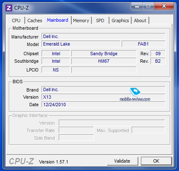Open the Caches tab
This screenshot has height=171, width=179.
(x=35, y=20)
